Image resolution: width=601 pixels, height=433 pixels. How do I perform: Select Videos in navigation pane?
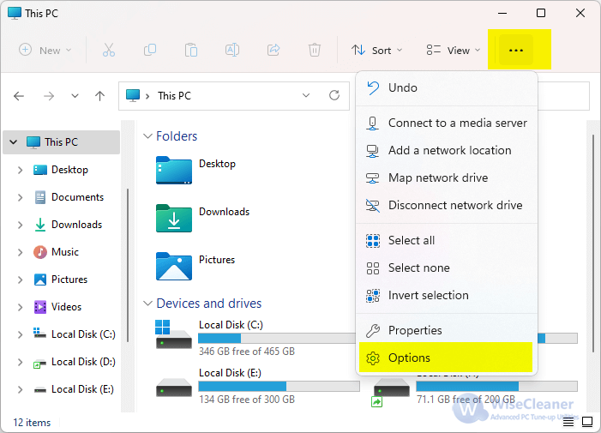click(x=66, y=307)
